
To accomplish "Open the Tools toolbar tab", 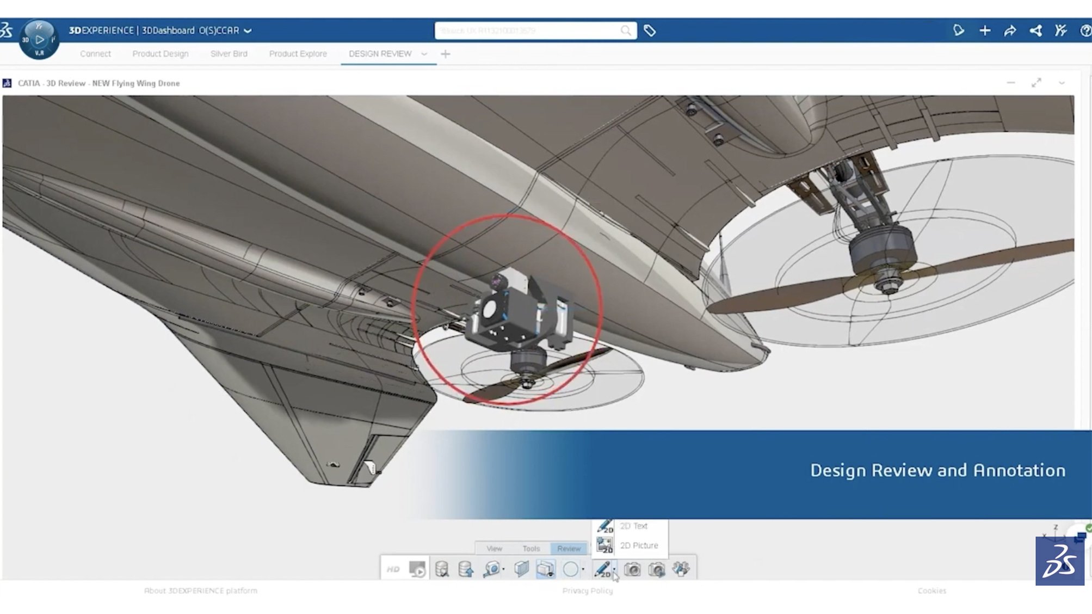I will point(530,549).
